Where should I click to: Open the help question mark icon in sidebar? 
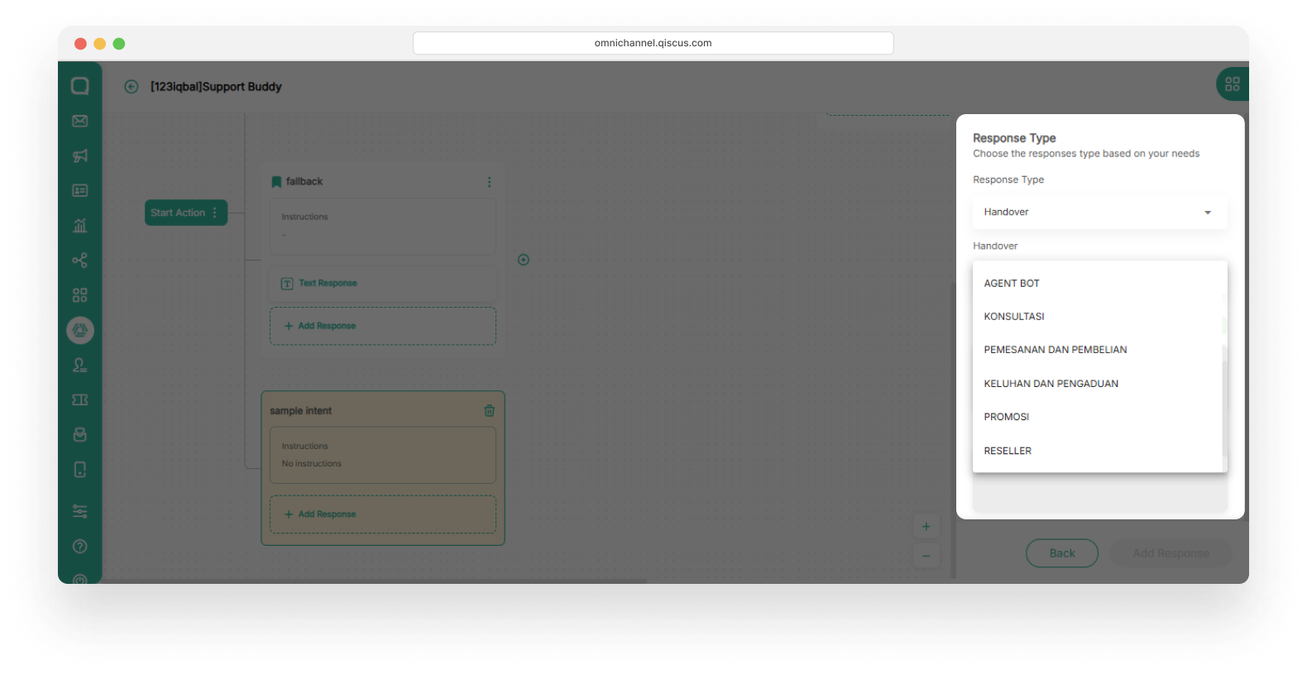[x=80, y=546]
